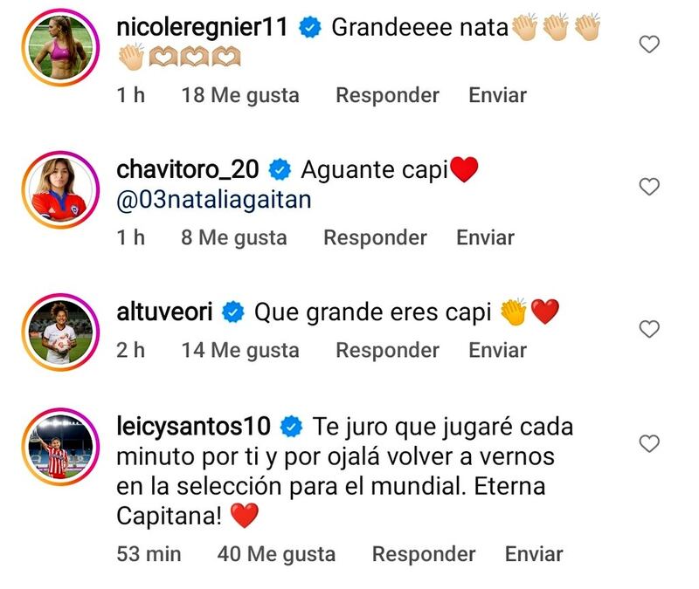Image resolution: width=699 pixels, height=589 pixels.
Task: Like nicoleregnier11's comment with heart icon
Action: (x=649, y=45)
